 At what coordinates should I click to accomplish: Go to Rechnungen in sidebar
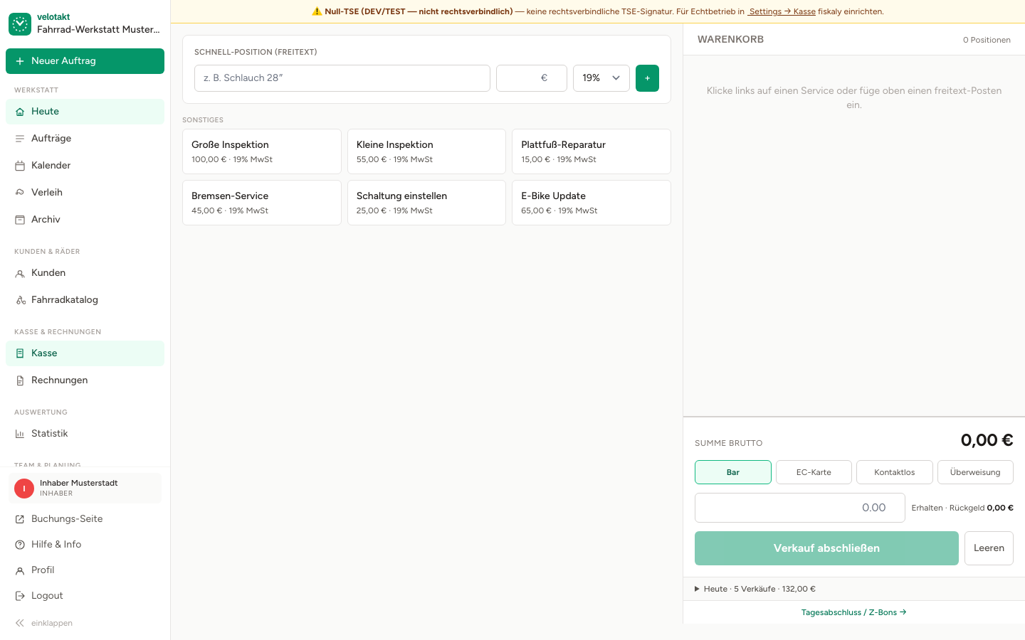pyautogui.click(x=85, y=380)
